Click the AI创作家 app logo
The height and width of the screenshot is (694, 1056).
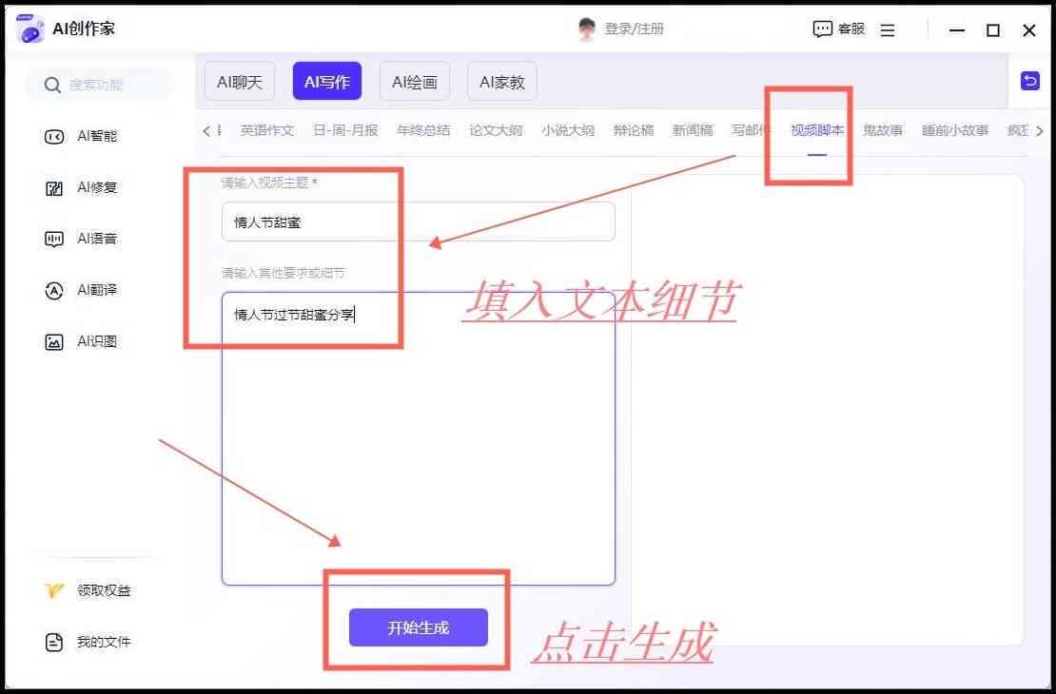tap(29, 29)
